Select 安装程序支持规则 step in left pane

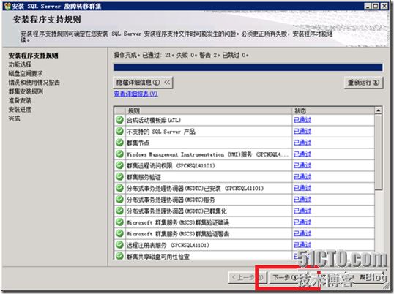(x=33, y=56)
